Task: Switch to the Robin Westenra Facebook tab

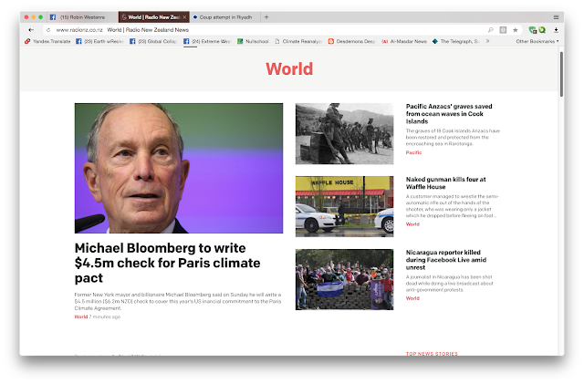Action: coord(82,17)
